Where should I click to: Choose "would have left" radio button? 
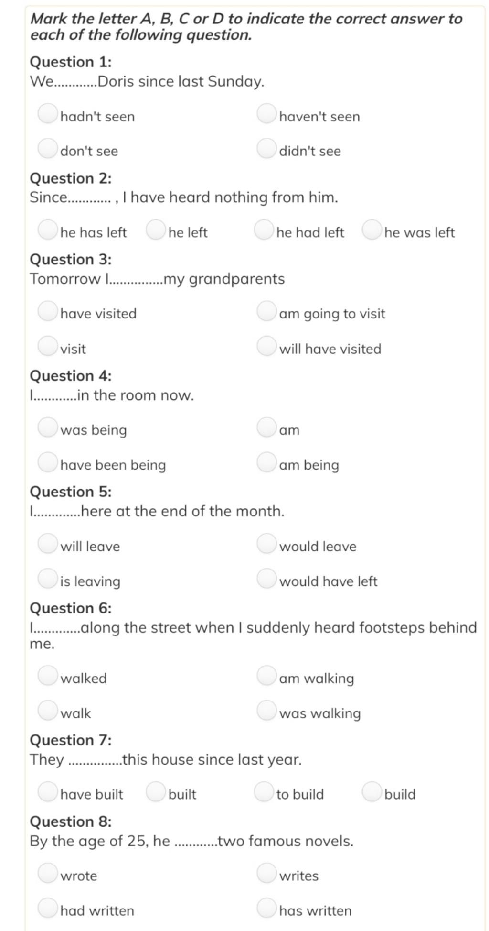266,578
